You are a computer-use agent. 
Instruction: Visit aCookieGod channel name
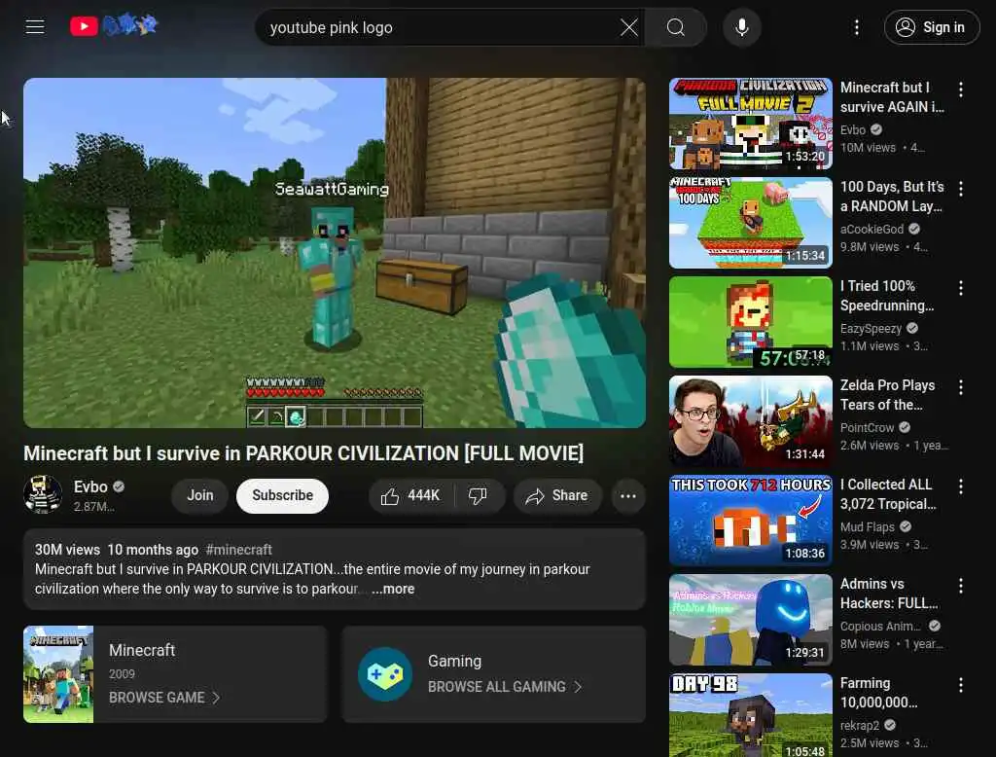click(871, 230)
